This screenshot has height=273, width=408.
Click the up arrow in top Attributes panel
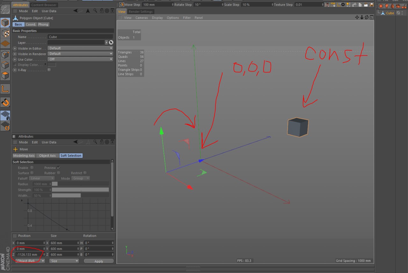tap(88, 11)
